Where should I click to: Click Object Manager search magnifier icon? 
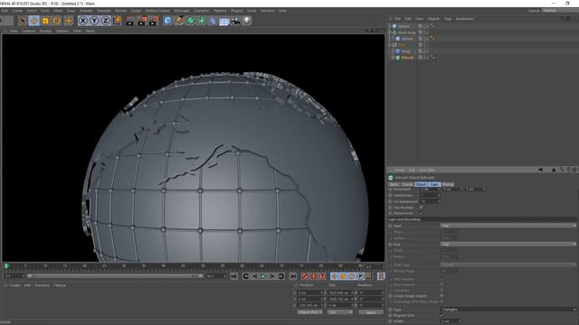click(563, 19)
